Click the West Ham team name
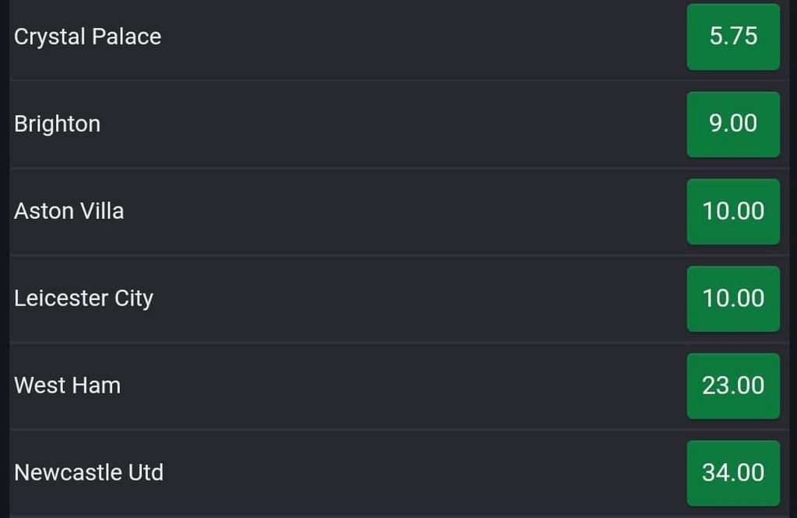The width and height of the screenshot is (797, 518). tap(67, 386)
